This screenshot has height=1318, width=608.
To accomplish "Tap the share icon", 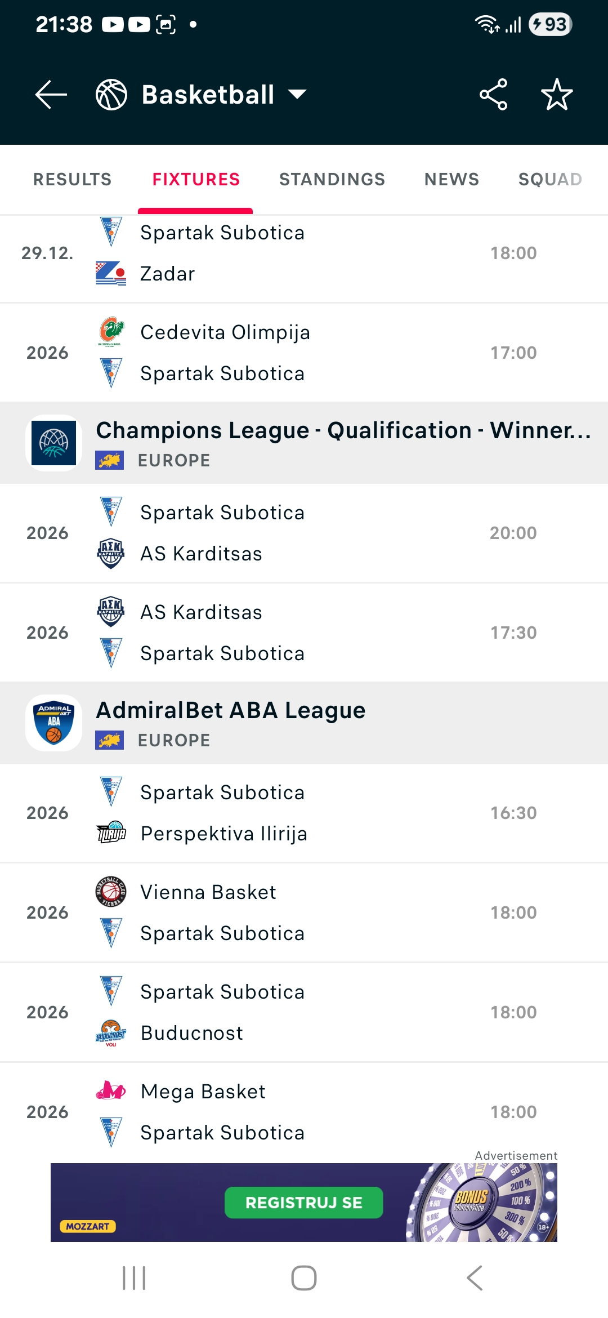I will tap(493, 94).
